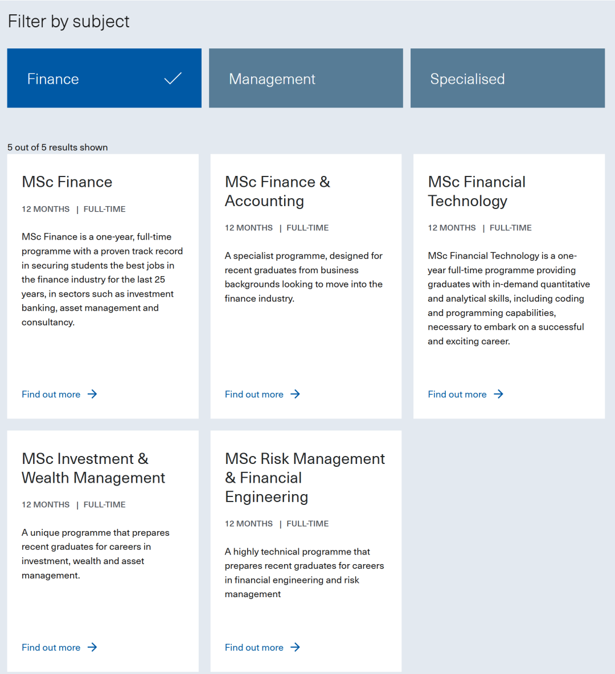Follow 'Find out more' for Risk Management & Financial Engineering
The height and width of the screenshot is (674, 615).
pyautogui.click(x=254, y=648)
